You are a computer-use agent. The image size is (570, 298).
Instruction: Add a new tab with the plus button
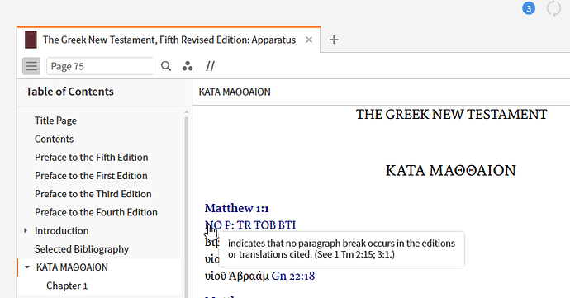click(334, 40)
